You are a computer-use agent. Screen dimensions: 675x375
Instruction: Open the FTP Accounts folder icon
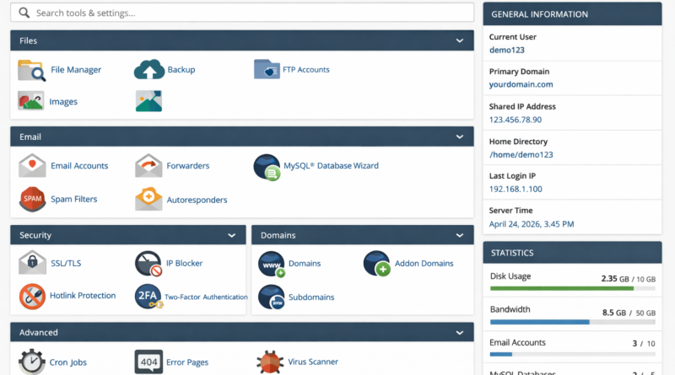267,69
